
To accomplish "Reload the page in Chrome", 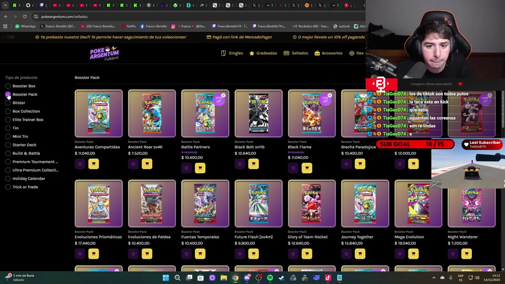I will [24, 17].
